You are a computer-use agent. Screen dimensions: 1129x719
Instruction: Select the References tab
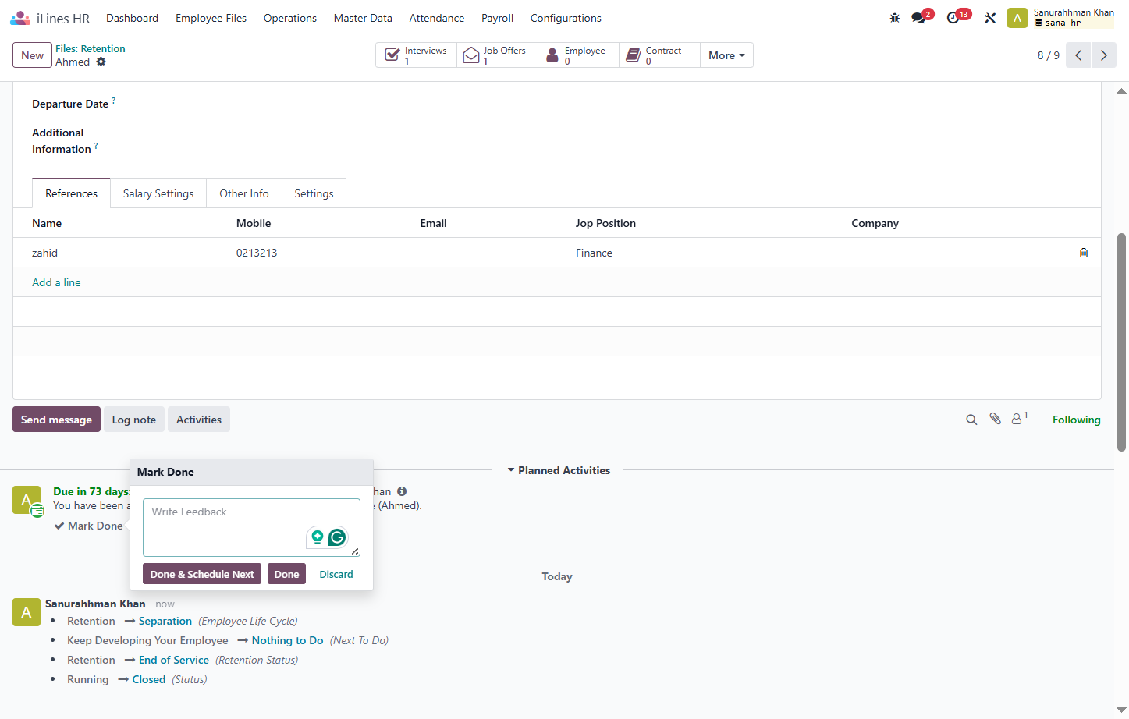click(71, 193)
